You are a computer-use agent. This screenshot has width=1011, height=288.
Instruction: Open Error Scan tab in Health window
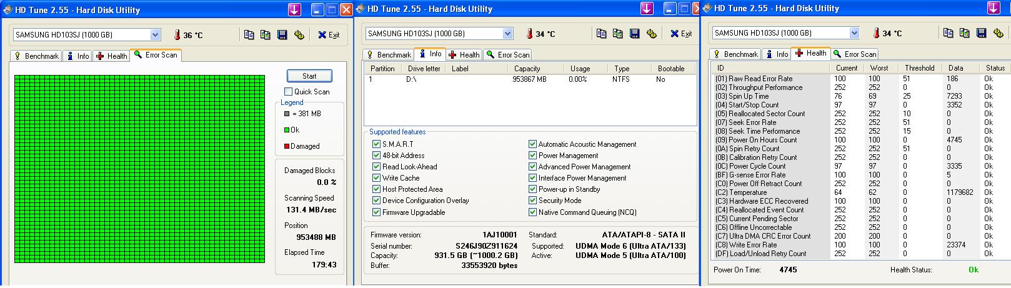coord(854,54)
